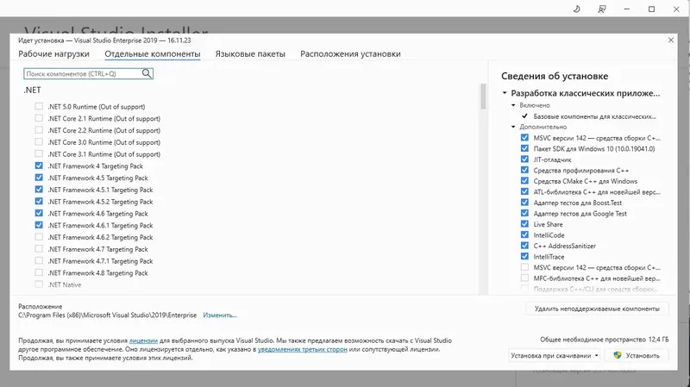Switch to Рабочие нагрузки tab
Image resolution: width=690 pixels, height=387 pixels.
click(53, 53)
